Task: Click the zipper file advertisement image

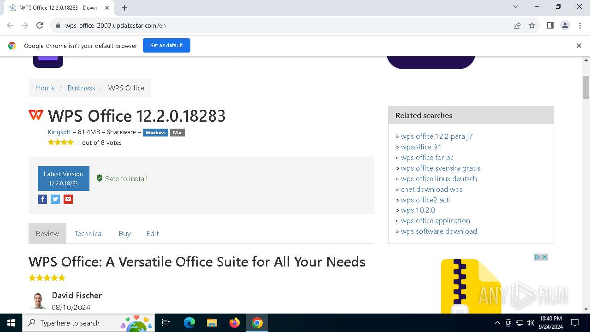Action: 470,286
